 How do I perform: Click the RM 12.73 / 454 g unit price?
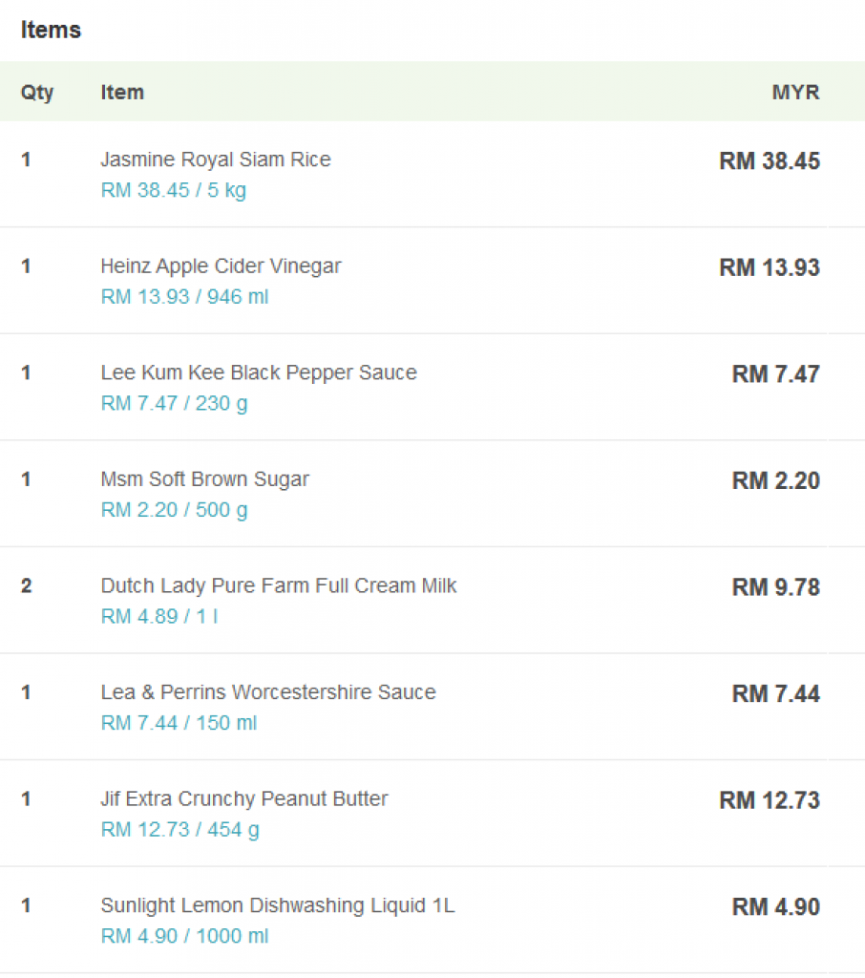180,830
